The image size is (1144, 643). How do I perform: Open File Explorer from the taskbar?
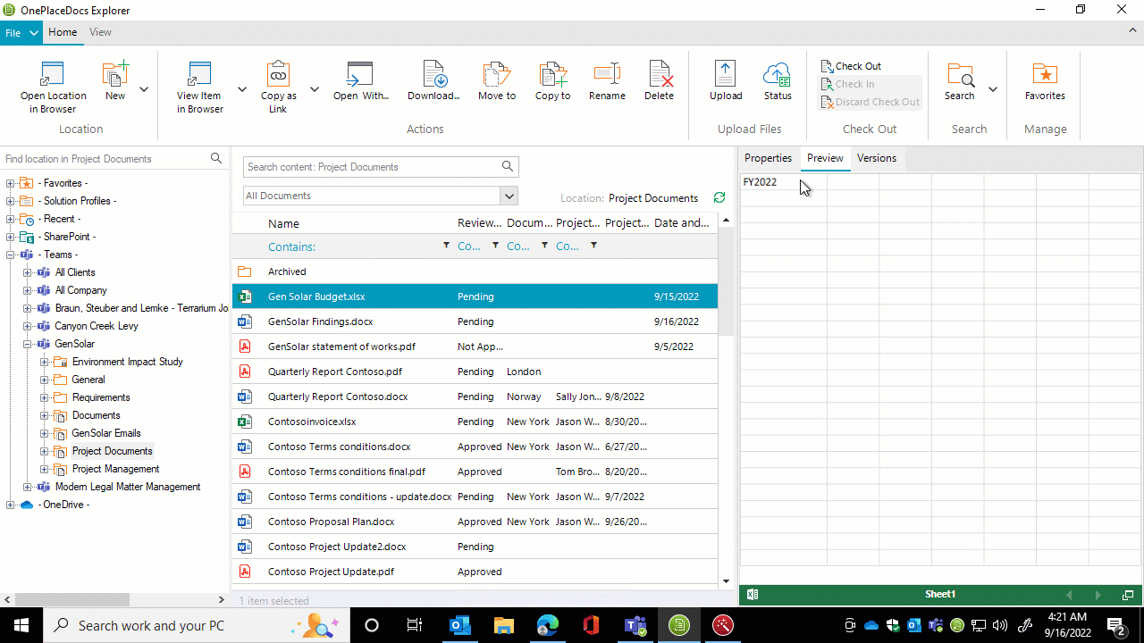(504, 625)
